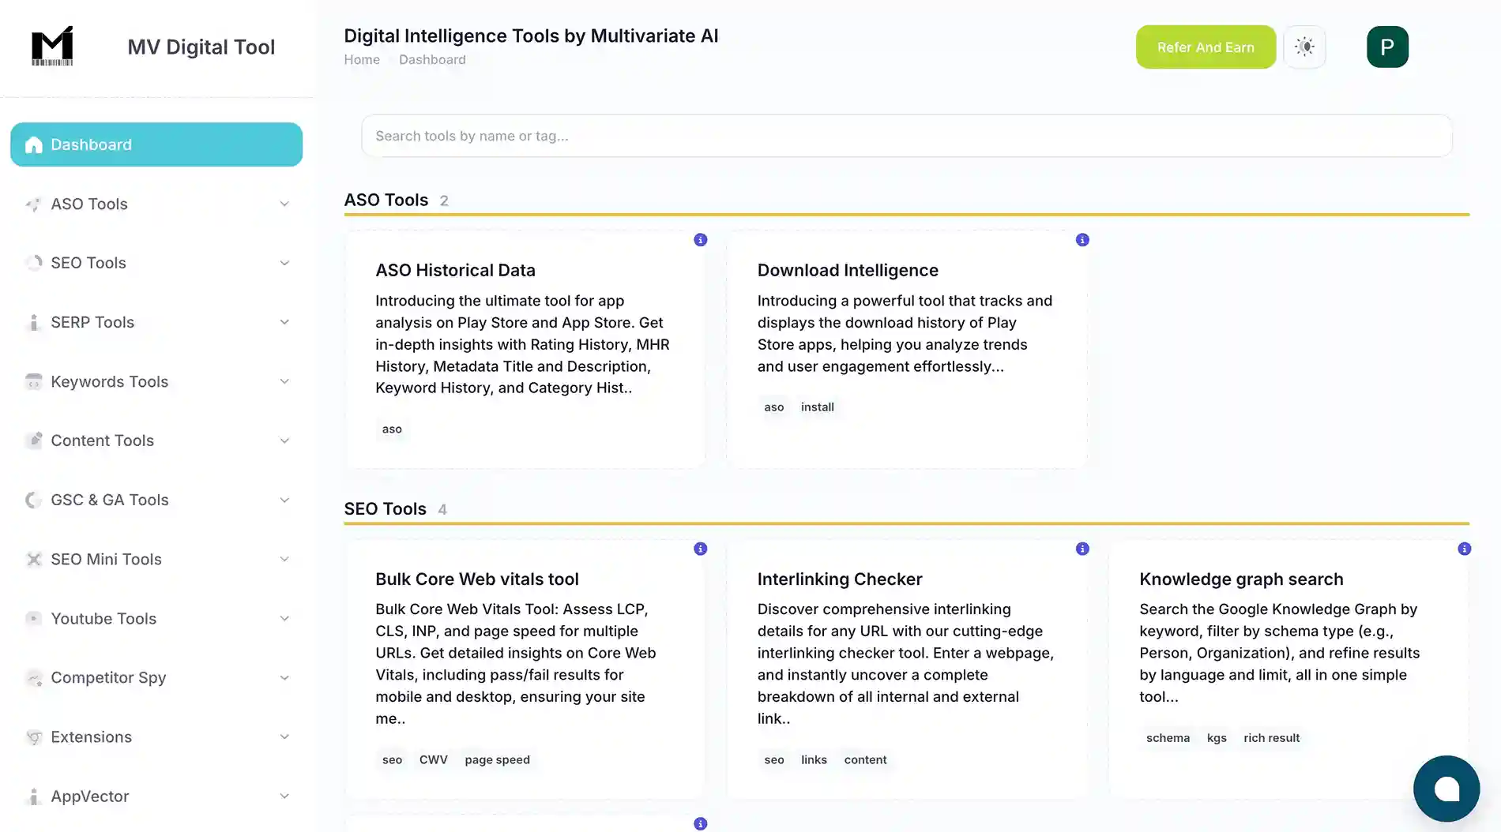Open Keywords Tools sidebar menu label
The width and height of the screenshot is (1501, 832).
pyautogui.click(x=110, y=382)
